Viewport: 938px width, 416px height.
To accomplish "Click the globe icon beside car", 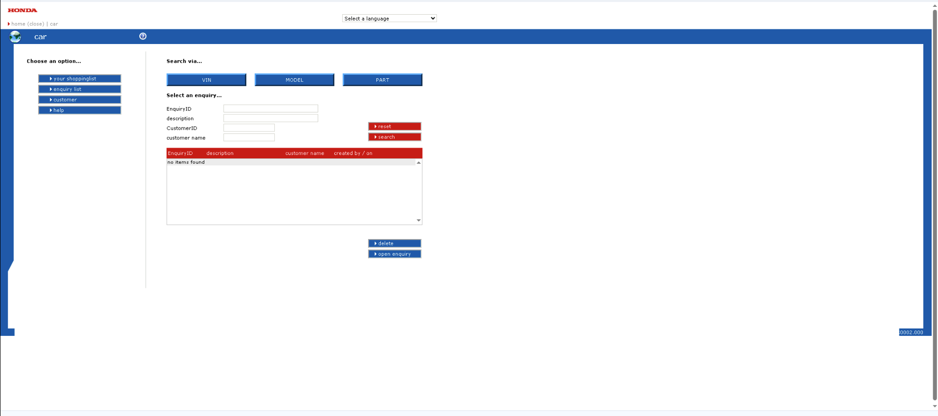I will click(x=15, y=37).
